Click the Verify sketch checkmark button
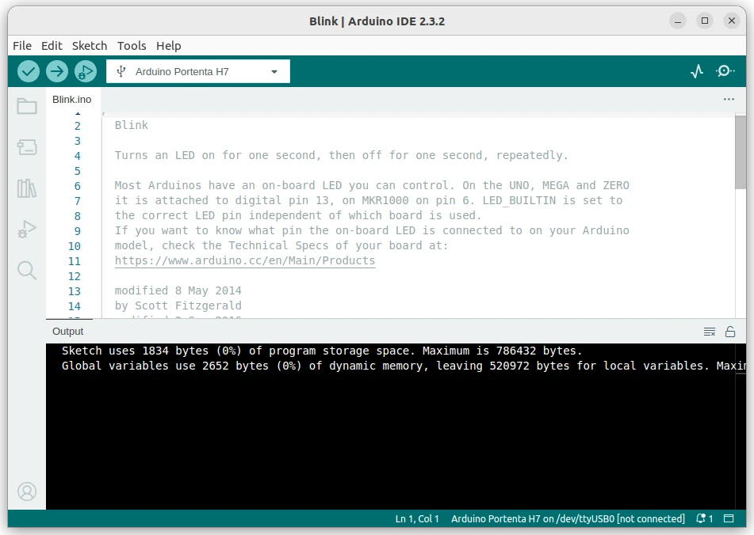The width and height of the screenshot is (754, 535). click(x=29, y=71)
